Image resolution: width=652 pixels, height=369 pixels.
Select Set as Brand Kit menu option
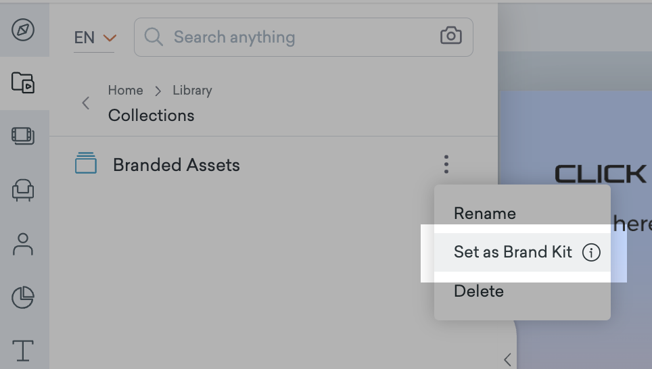(x=513, y=253)
